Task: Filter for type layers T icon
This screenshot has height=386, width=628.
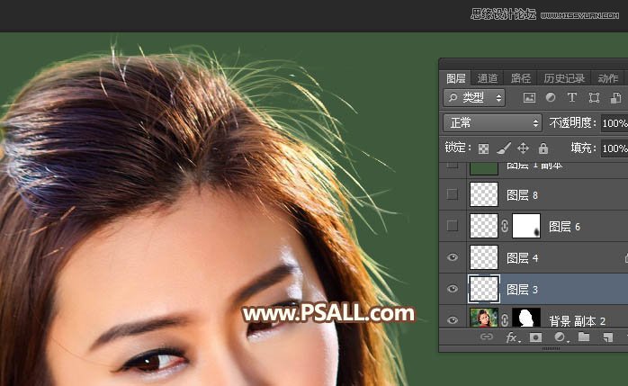Action: pos(572,97)
